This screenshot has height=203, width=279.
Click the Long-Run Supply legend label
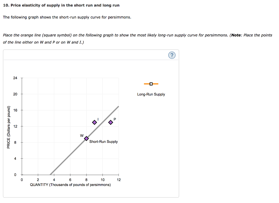(x=151, y=94)
